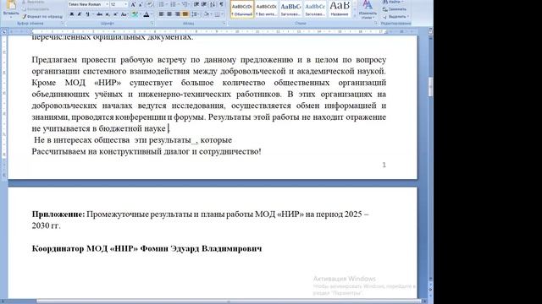Click the line spacing icon
The image size is (542, 304).
194,14
